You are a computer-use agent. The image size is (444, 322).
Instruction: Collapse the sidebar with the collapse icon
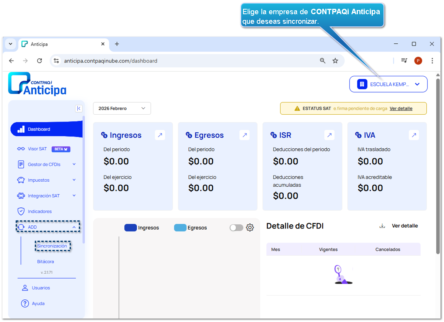(78, 108)
